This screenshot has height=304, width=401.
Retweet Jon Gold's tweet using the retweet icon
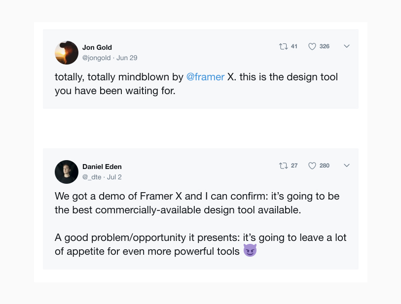[x=283, y=46]
